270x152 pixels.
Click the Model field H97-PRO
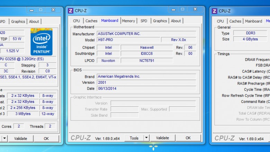128,40
